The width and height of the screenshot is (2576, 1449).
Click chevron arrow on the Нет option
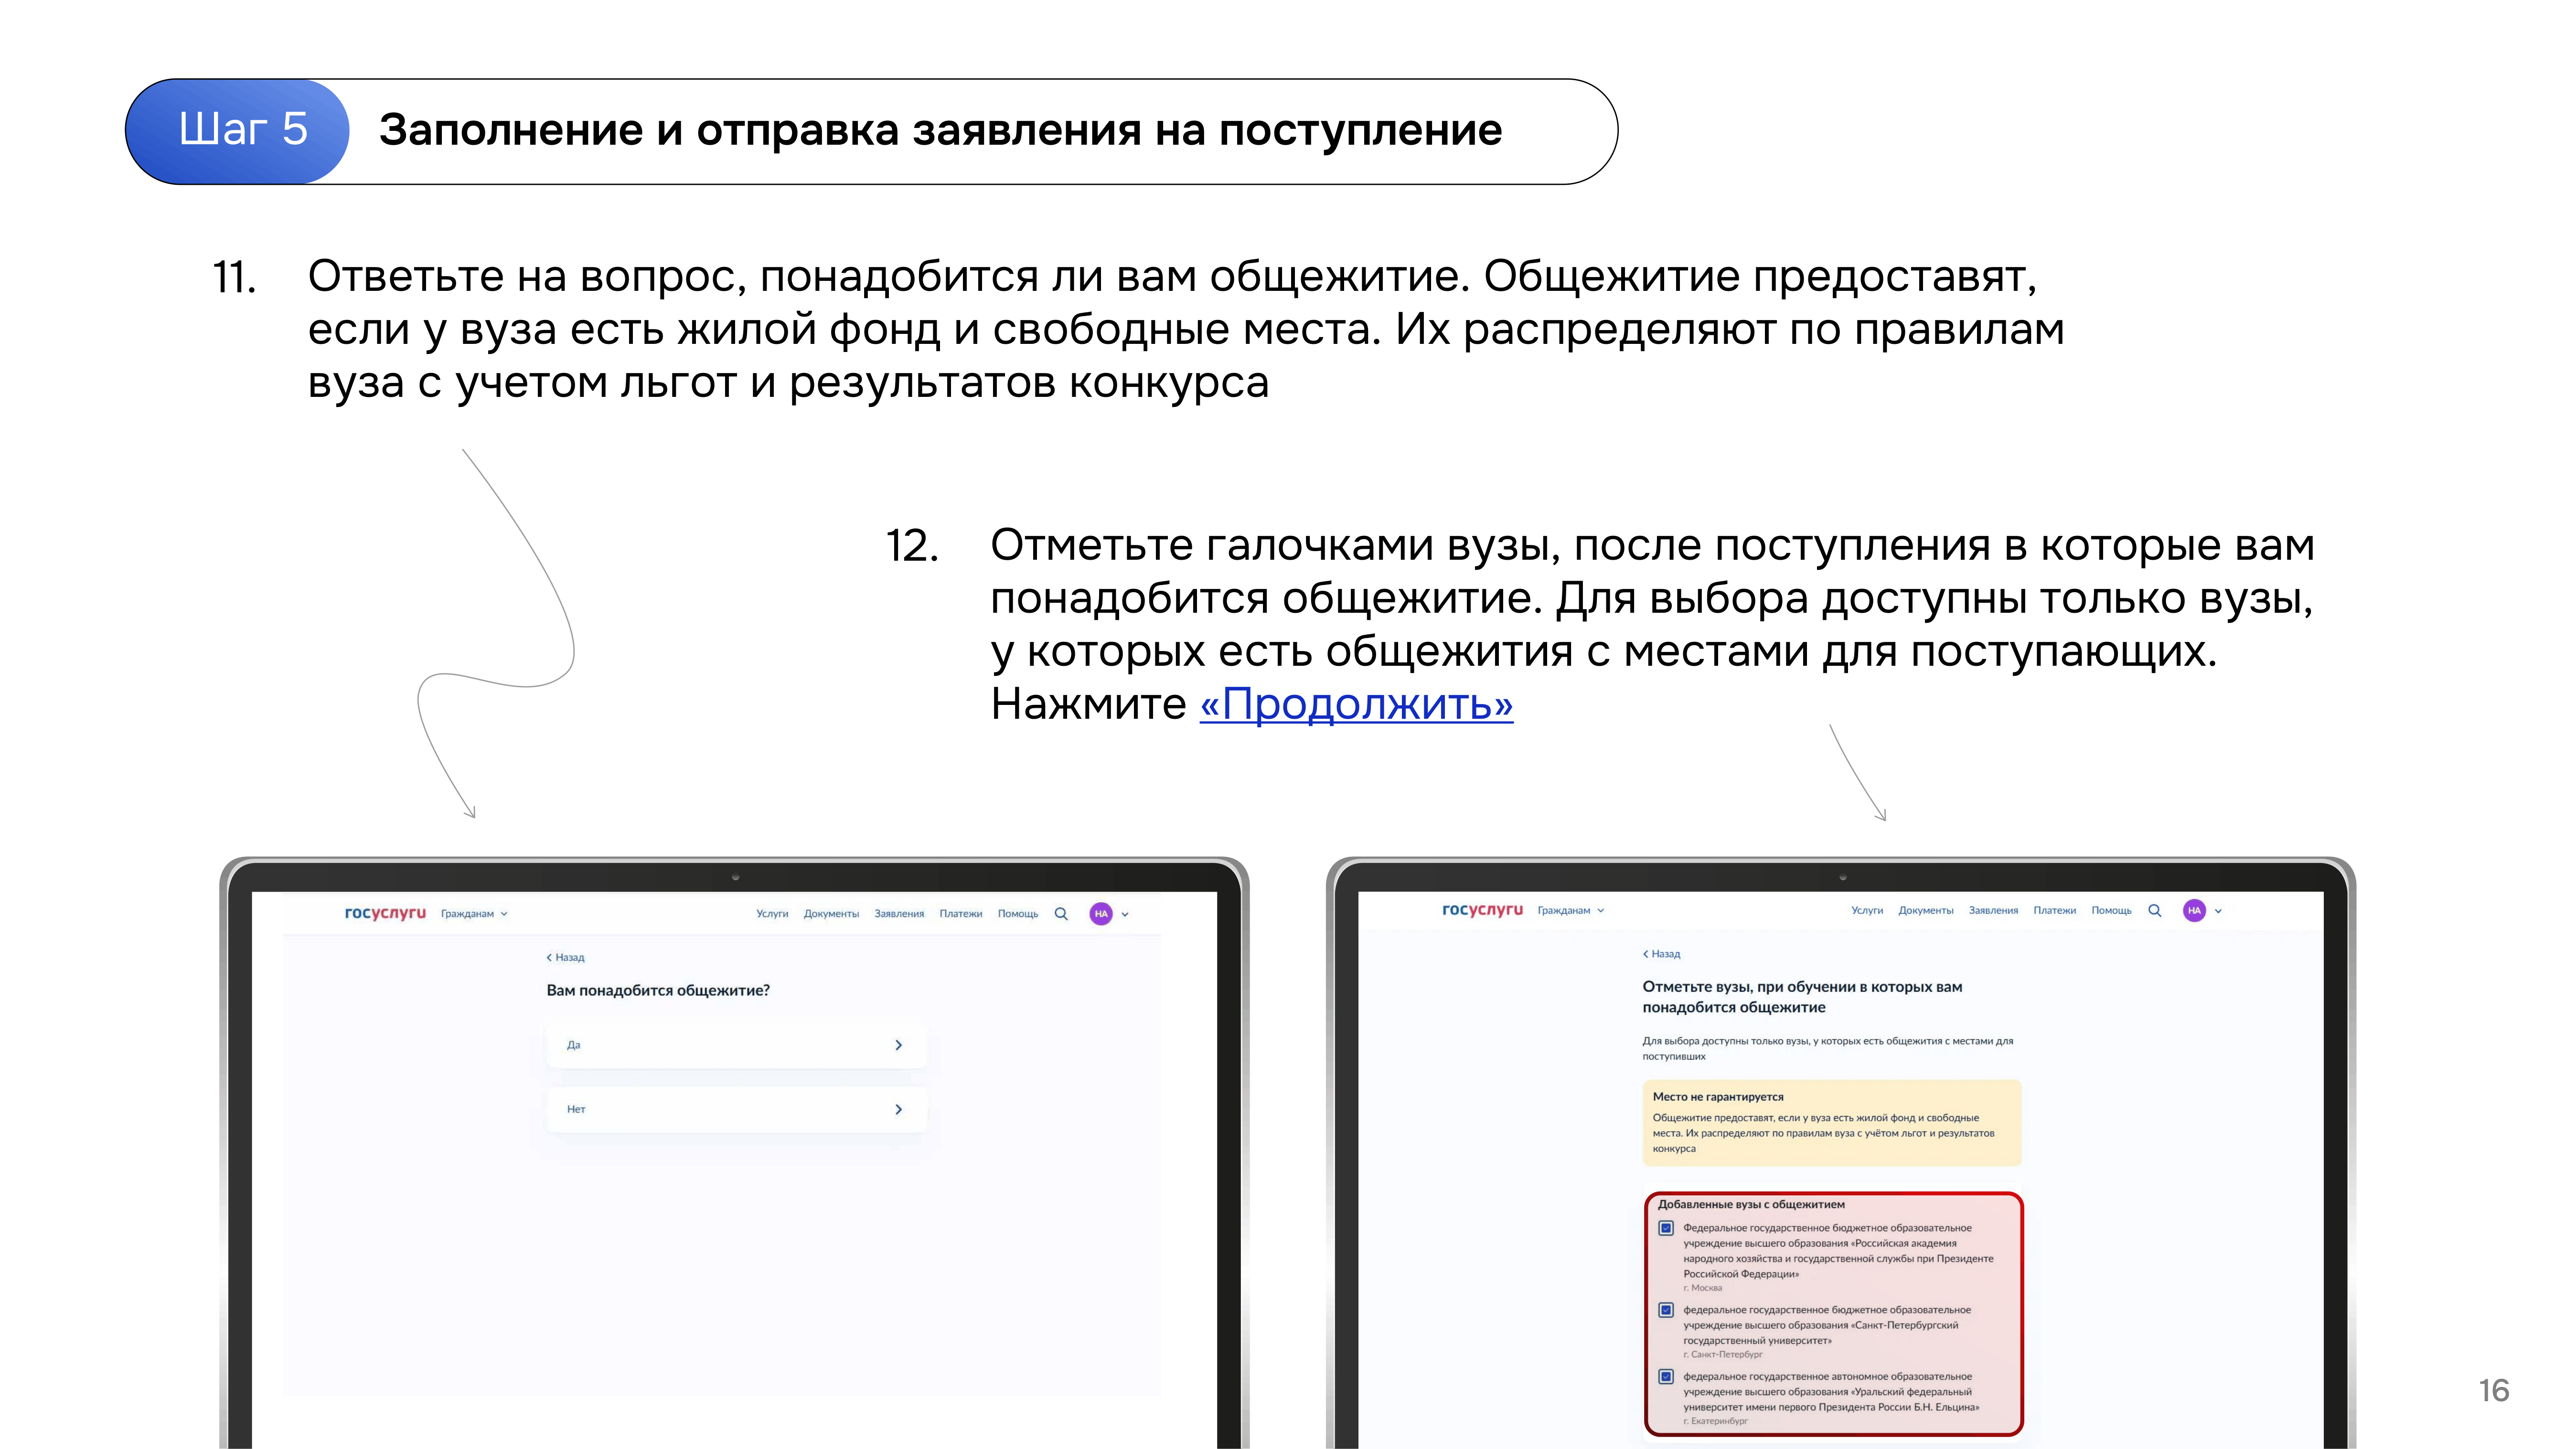pos(898,1109)
